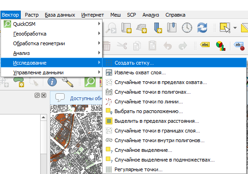Open the Справка menu
248x174 pixels.
tap(175, 15)
